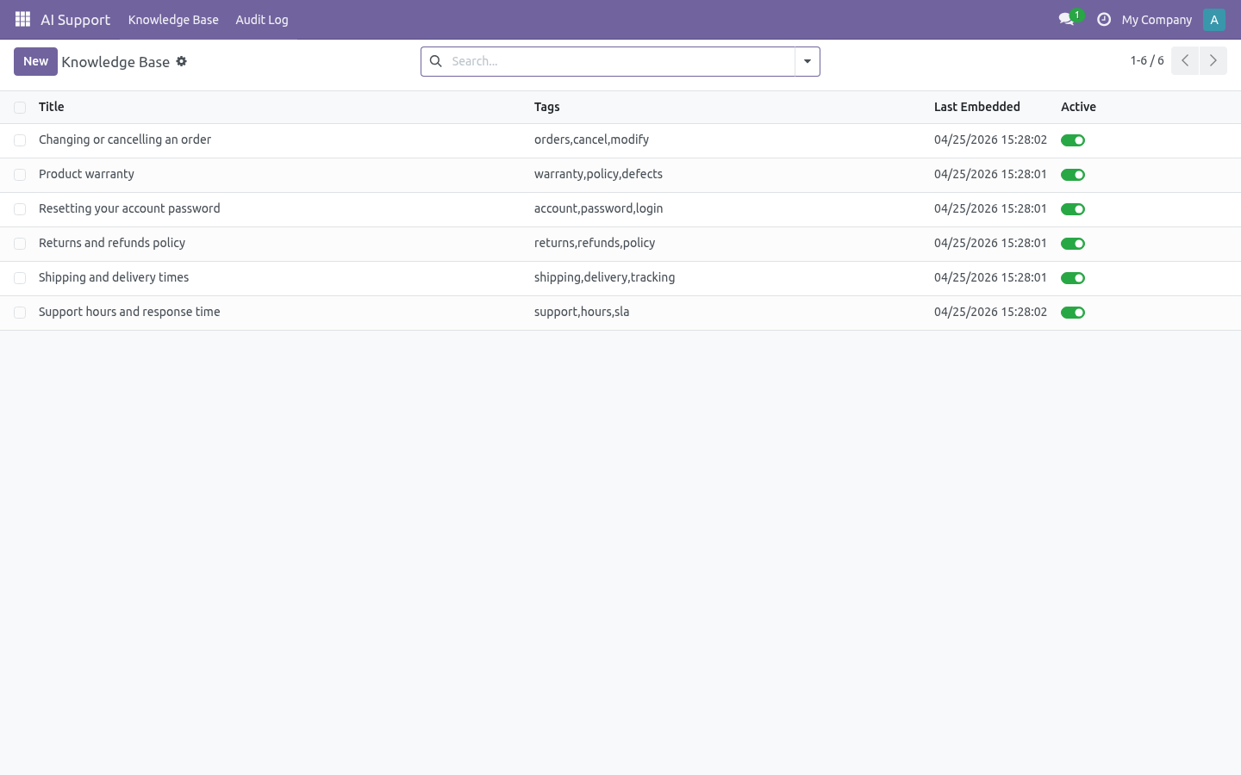Image resolution: width=1241 pixels, height=775 pixels.
Task: Check the Changing or cancelling an order row
Action: click(x=20, y=140)
